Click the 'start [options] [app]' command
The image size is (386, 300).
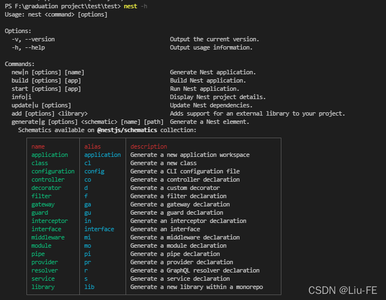tap(46, 89)
